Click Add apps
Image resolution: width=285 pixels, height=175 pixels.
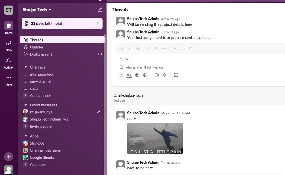pyautogui.click(x=62, y=164)
